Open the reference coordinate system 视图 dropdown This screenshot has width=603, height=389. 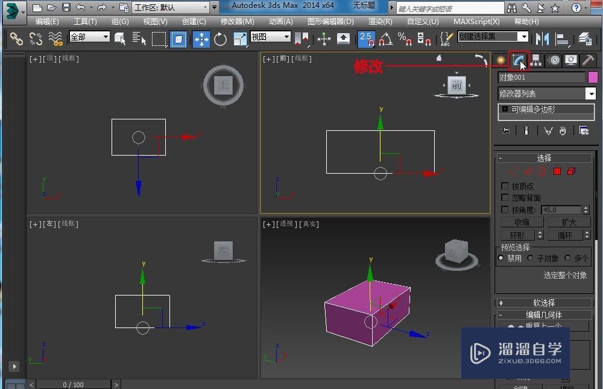270,36
